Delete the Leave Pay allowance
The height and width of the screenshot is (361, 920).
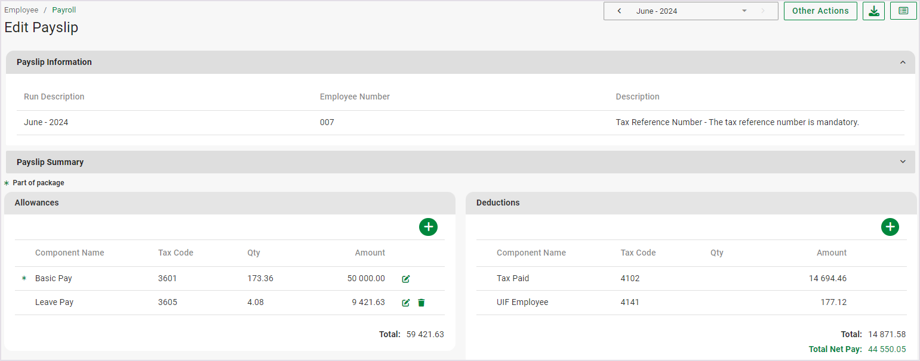421,303
